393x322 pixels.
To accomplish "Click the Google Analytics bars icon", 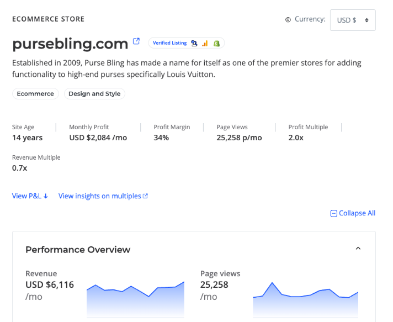I will 205,43.
